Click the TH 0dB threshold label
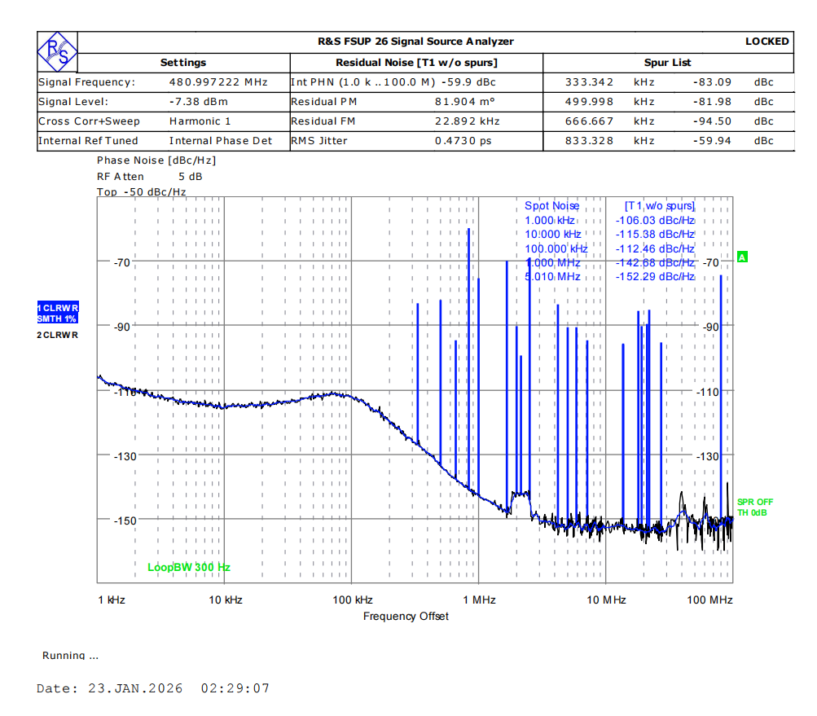The height and width of the screenshot is (716, 817). pyautogui.click(x=752, y=513)
